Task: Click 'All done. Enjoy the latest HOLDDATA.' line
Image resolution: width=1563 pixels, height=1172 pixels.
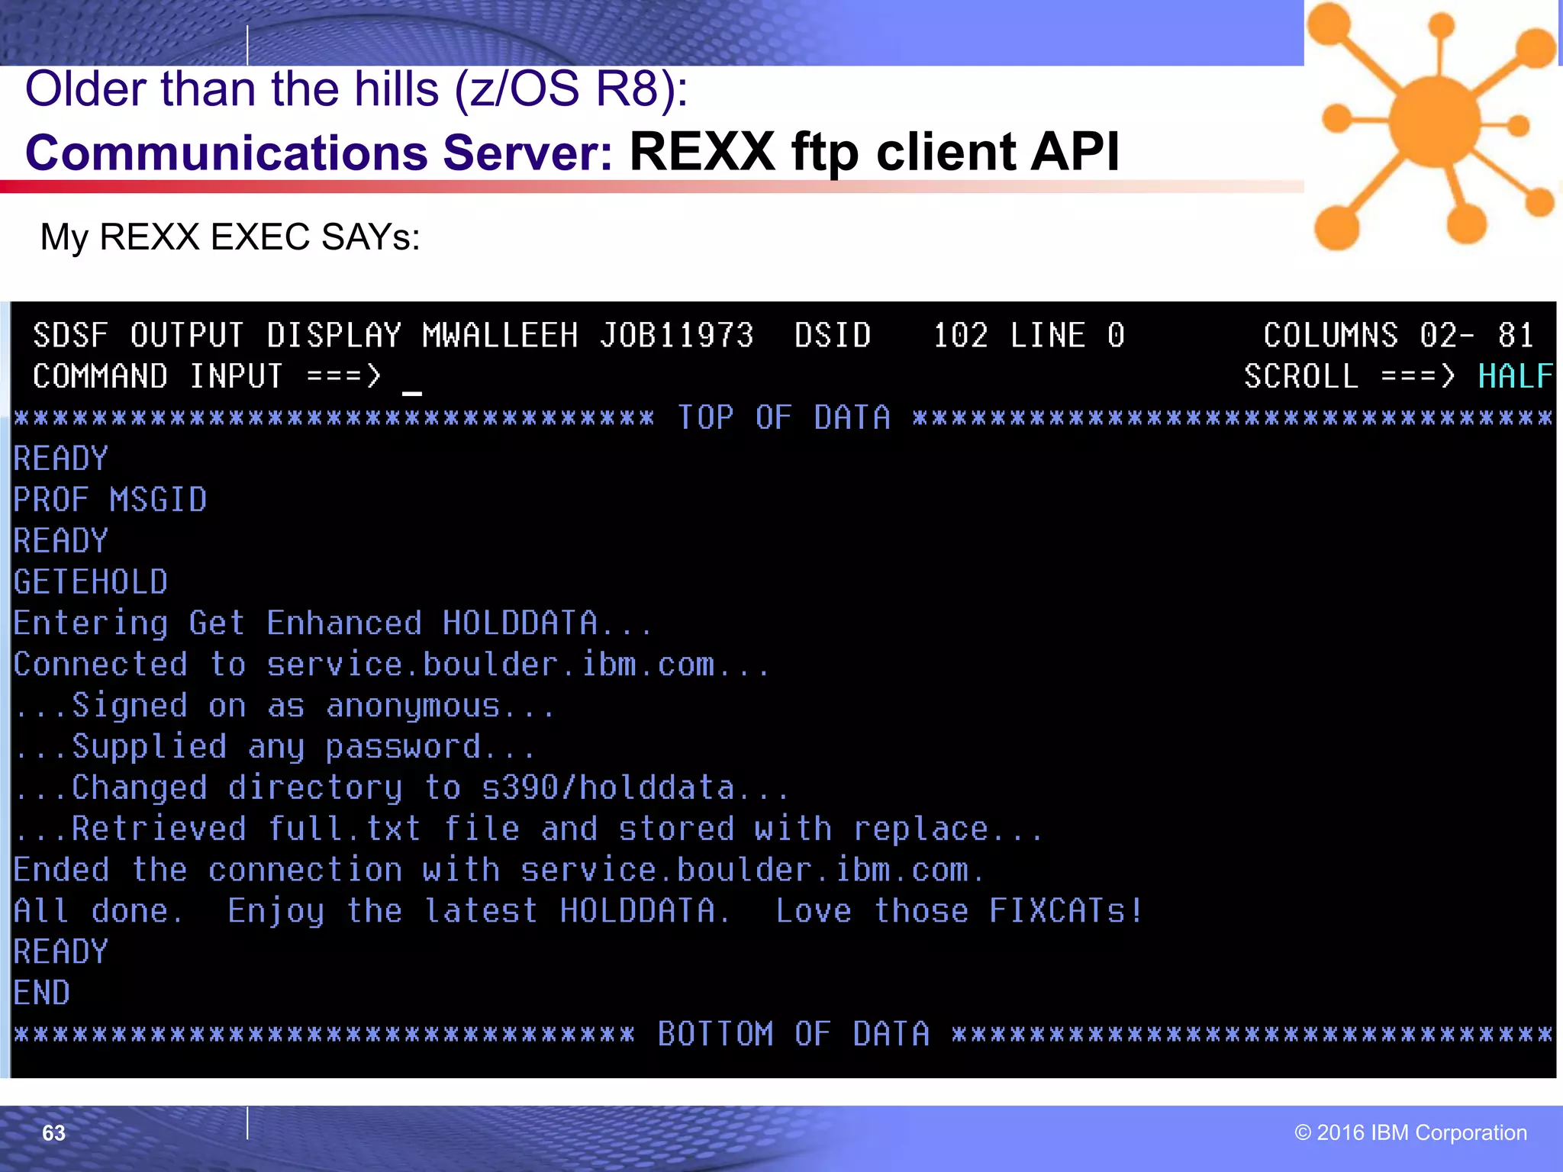Action: [x=578, y=912]
